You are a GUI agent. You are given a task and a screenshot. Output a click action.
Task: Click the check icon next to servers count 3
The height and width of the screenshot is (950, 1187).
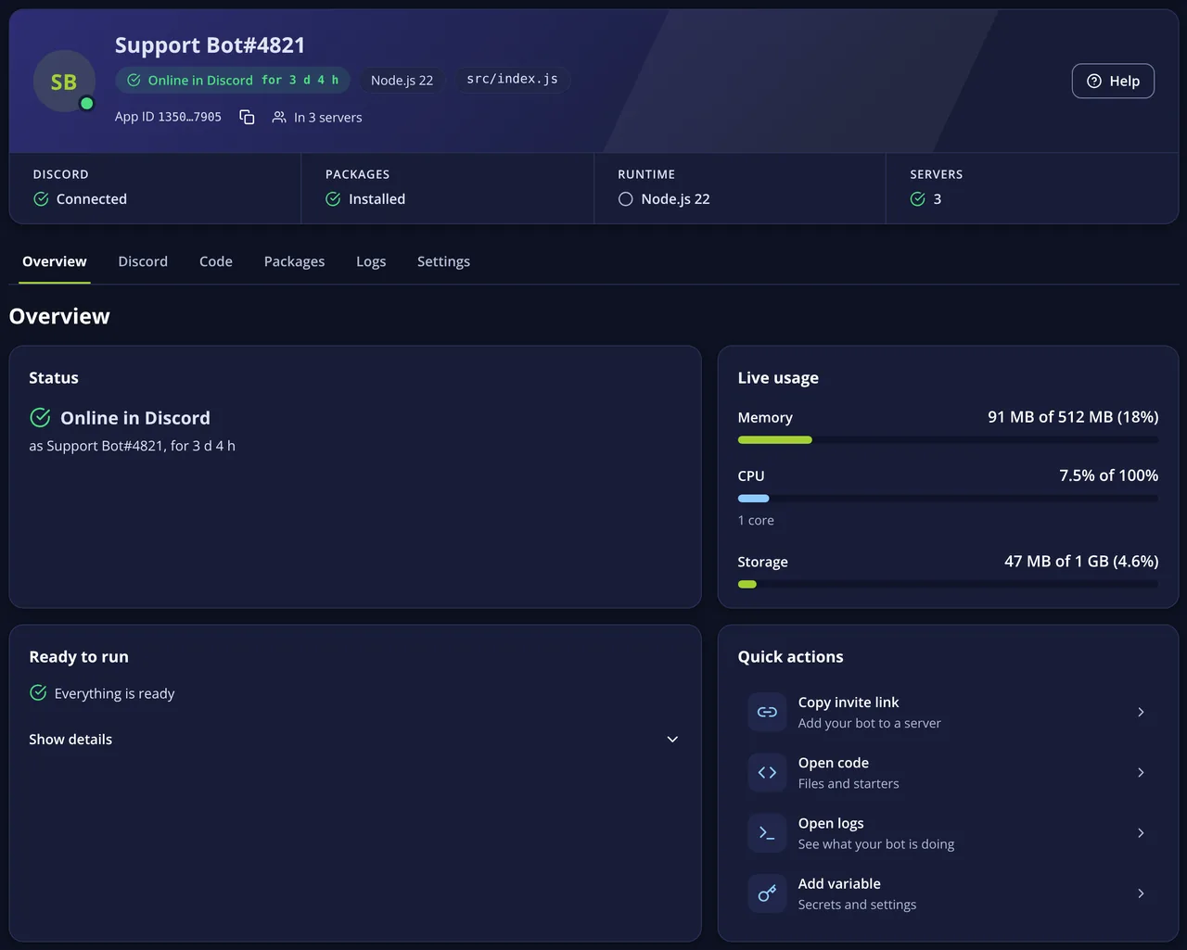(x=918, y=199)
